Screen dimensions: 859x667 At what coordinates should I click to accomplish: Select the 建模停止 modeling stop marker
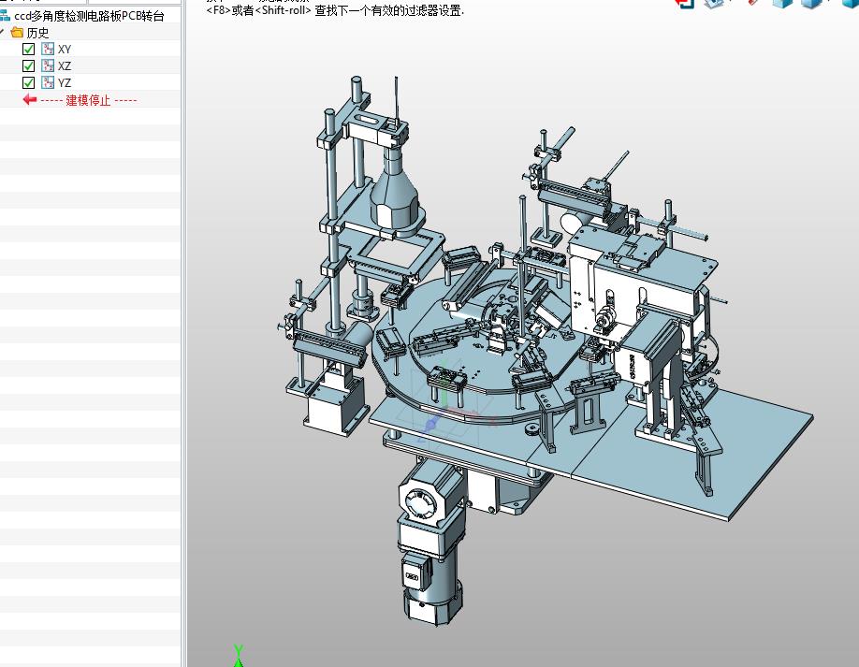(x=88, y=100)
